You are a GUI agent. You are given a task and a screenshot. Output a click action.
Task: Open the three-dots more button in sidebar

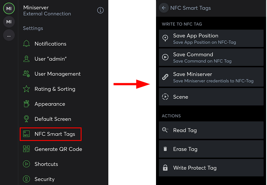tap(9, 36)
